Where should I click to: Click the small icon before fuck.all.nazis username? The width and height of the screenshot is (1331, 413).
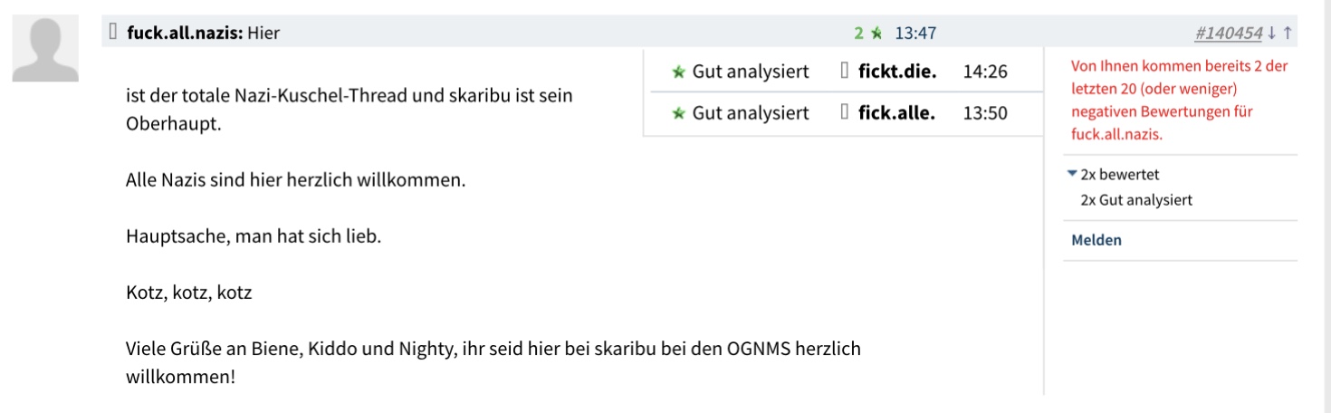tap(113, 32)
